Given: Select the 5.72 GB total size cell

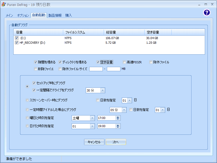Looking at the screenshot, I should coord(111,43).
